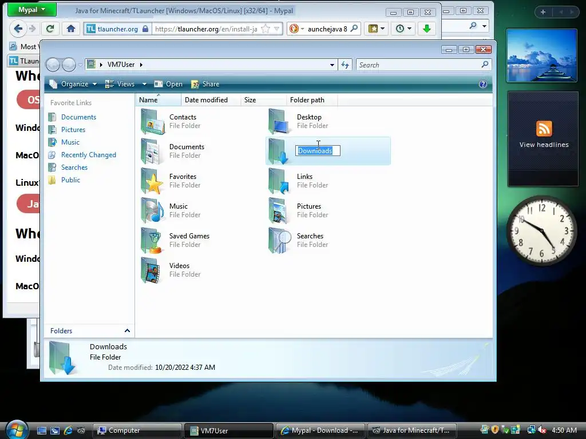The height and width of the screenshot is (439, 586).
Task: Switch to Mypal - Download taskbar button
Action: tap(320, 430)
